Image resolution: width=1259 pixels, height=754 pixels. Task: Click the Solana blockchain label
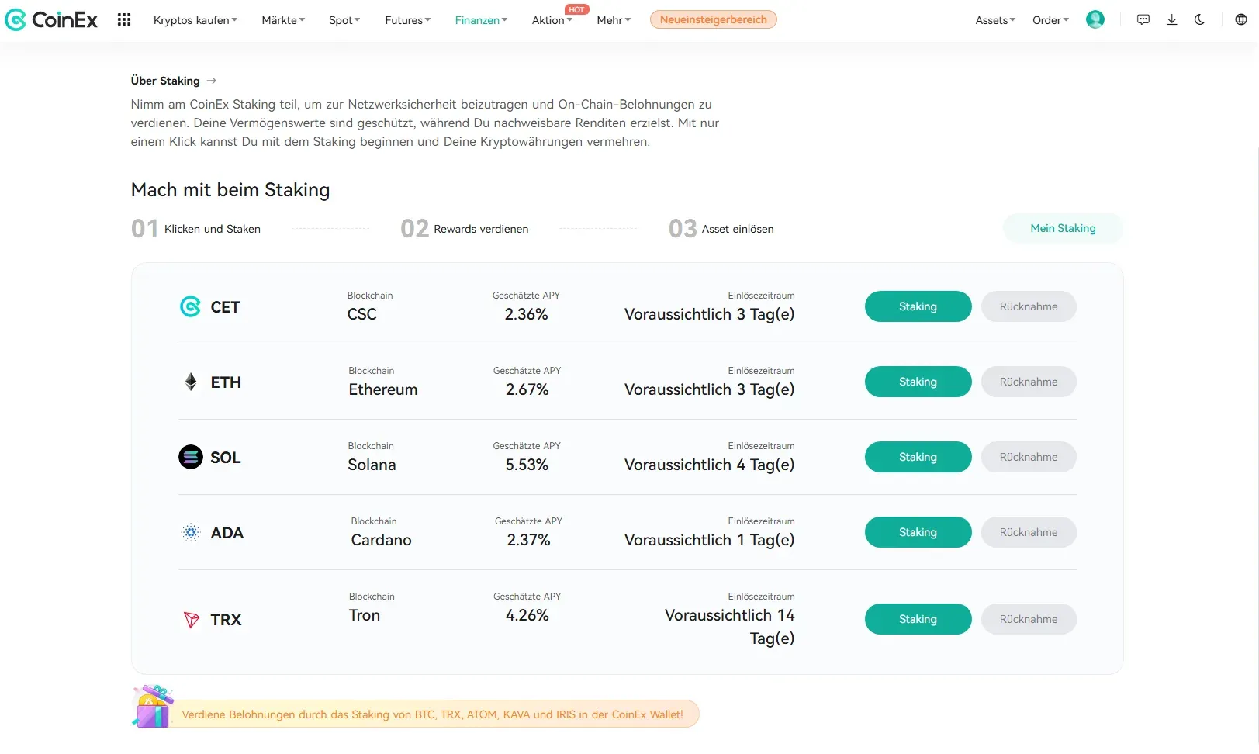[x=372, y=465]
